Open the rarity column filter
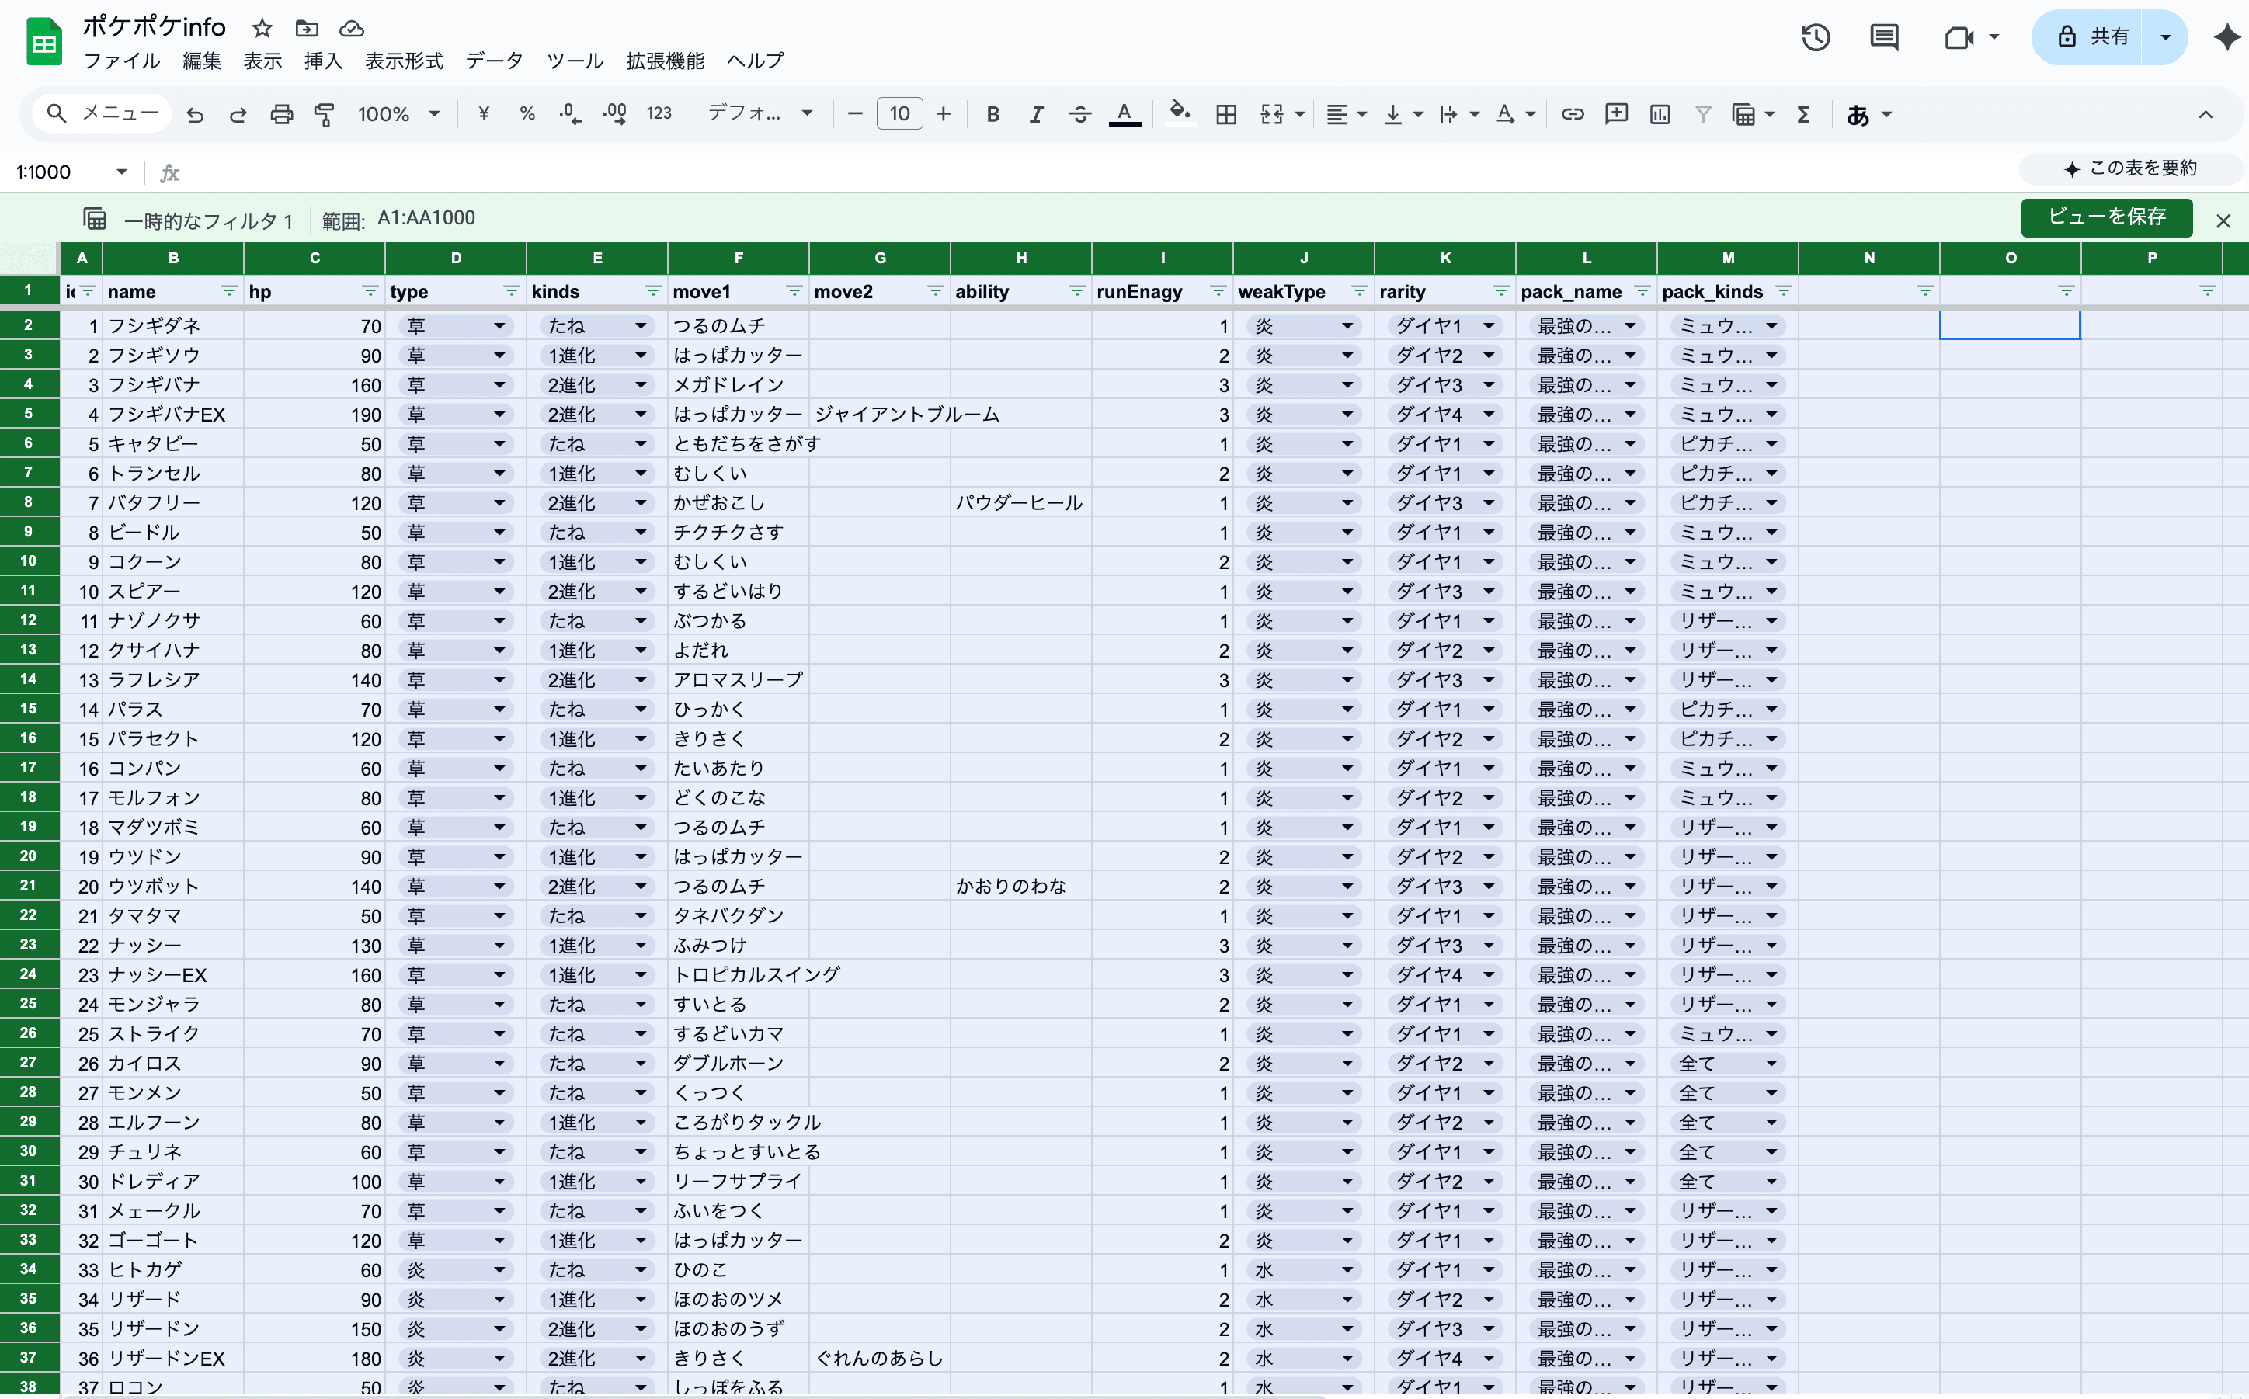 pos(1500,290)
